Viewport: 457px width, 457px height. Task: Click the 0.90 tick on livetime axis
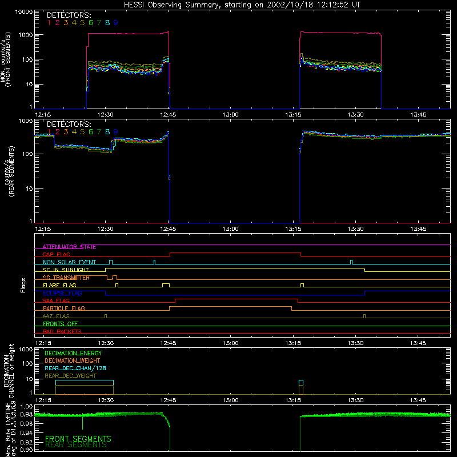[x=26, y=450]
